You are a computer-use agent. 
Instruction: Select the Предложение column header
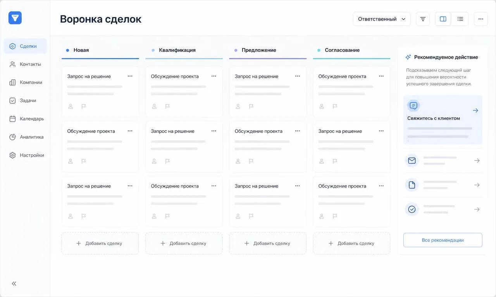point(268,50)
